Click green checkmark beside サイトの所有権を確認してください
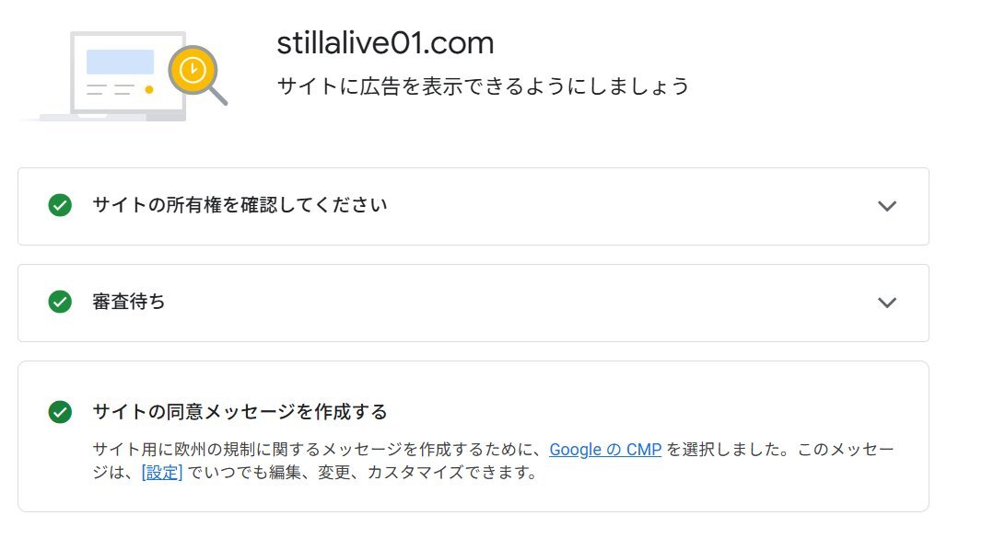 click(60, 205)
